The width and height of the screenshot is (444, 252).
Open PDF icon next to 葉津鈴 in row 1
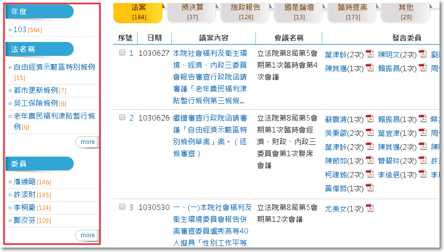pyautogui.click(x=370, y=54)
